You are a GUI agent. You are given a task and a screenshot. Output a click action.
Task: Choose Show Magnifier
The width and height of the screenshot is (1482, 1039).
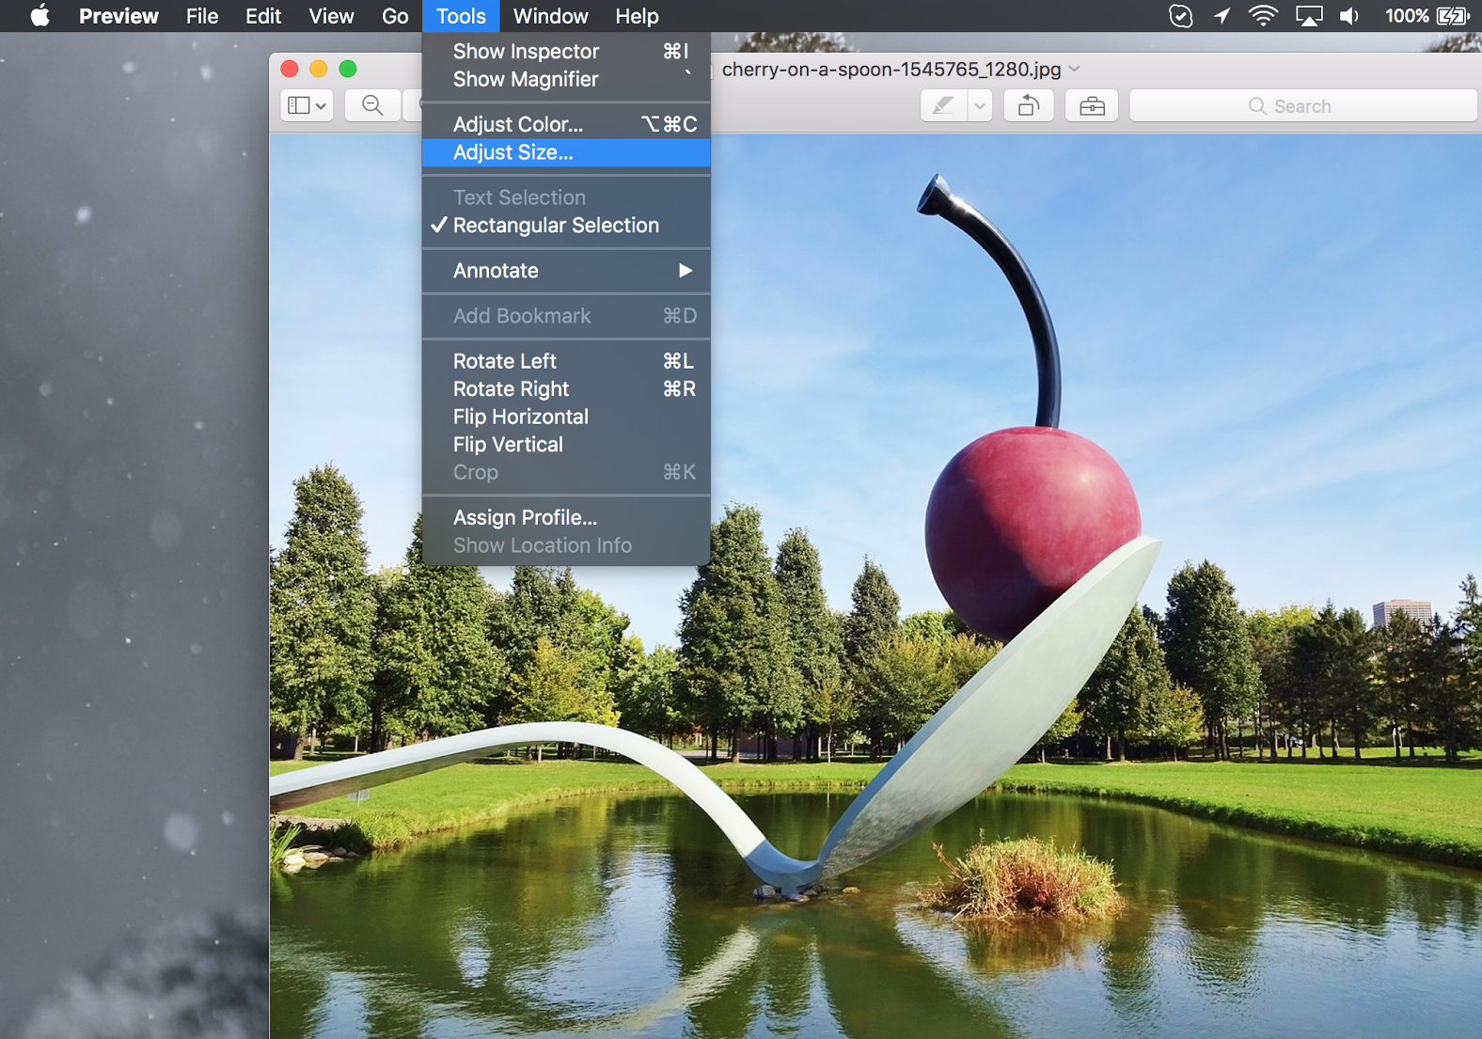point(566,80)
